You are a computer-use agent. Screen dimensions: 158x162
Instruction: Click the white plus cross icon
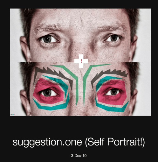[81, 61]
